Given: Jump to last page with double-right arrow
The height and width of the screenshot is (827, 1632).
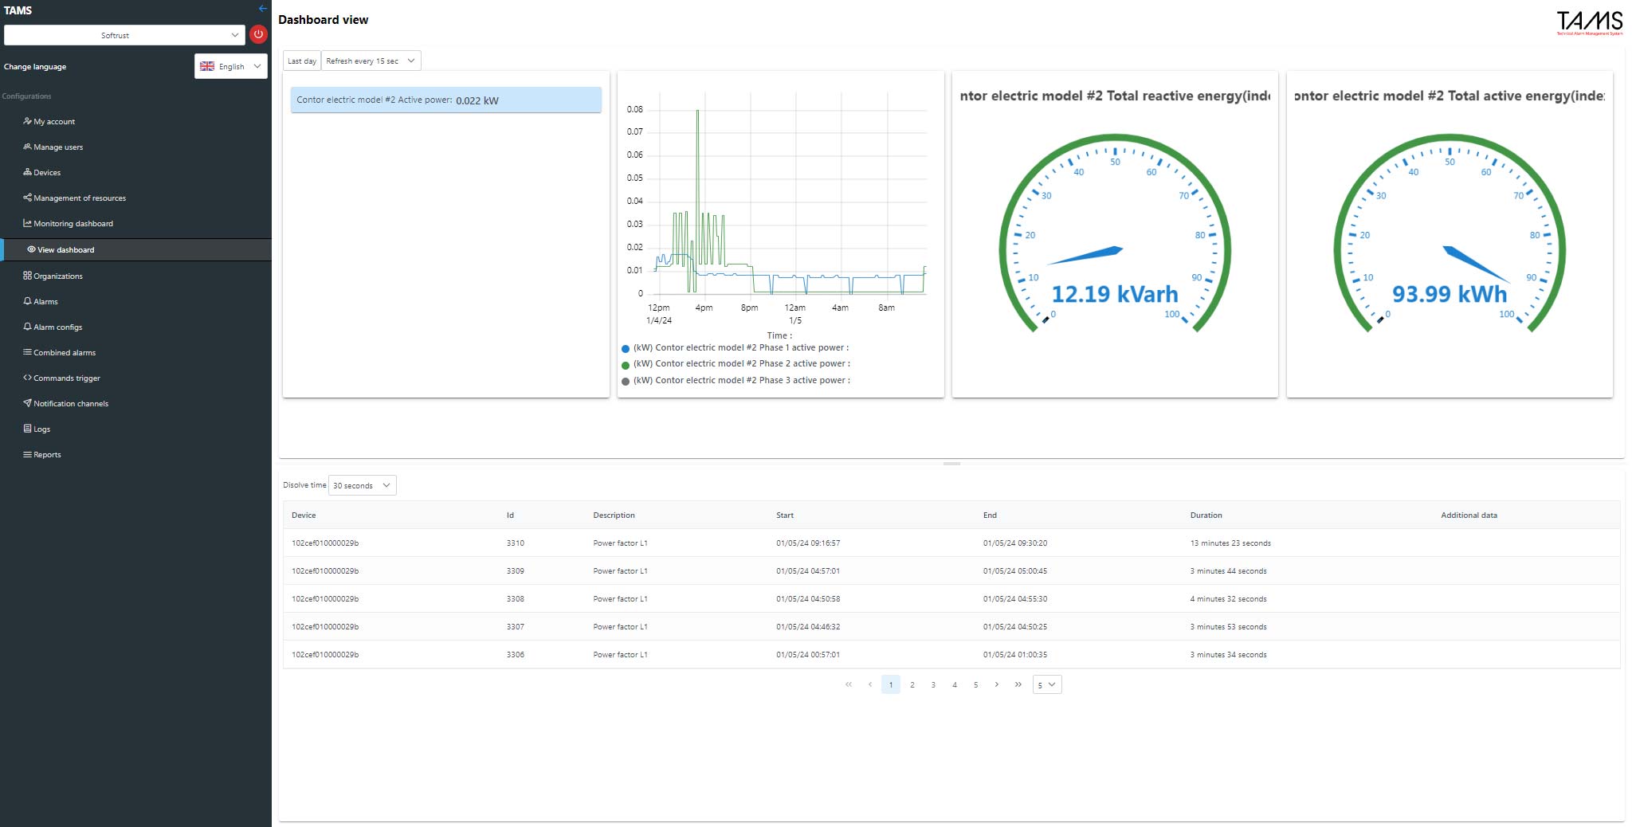Looking at the screenshot, I should click(x=1018, y=684).
